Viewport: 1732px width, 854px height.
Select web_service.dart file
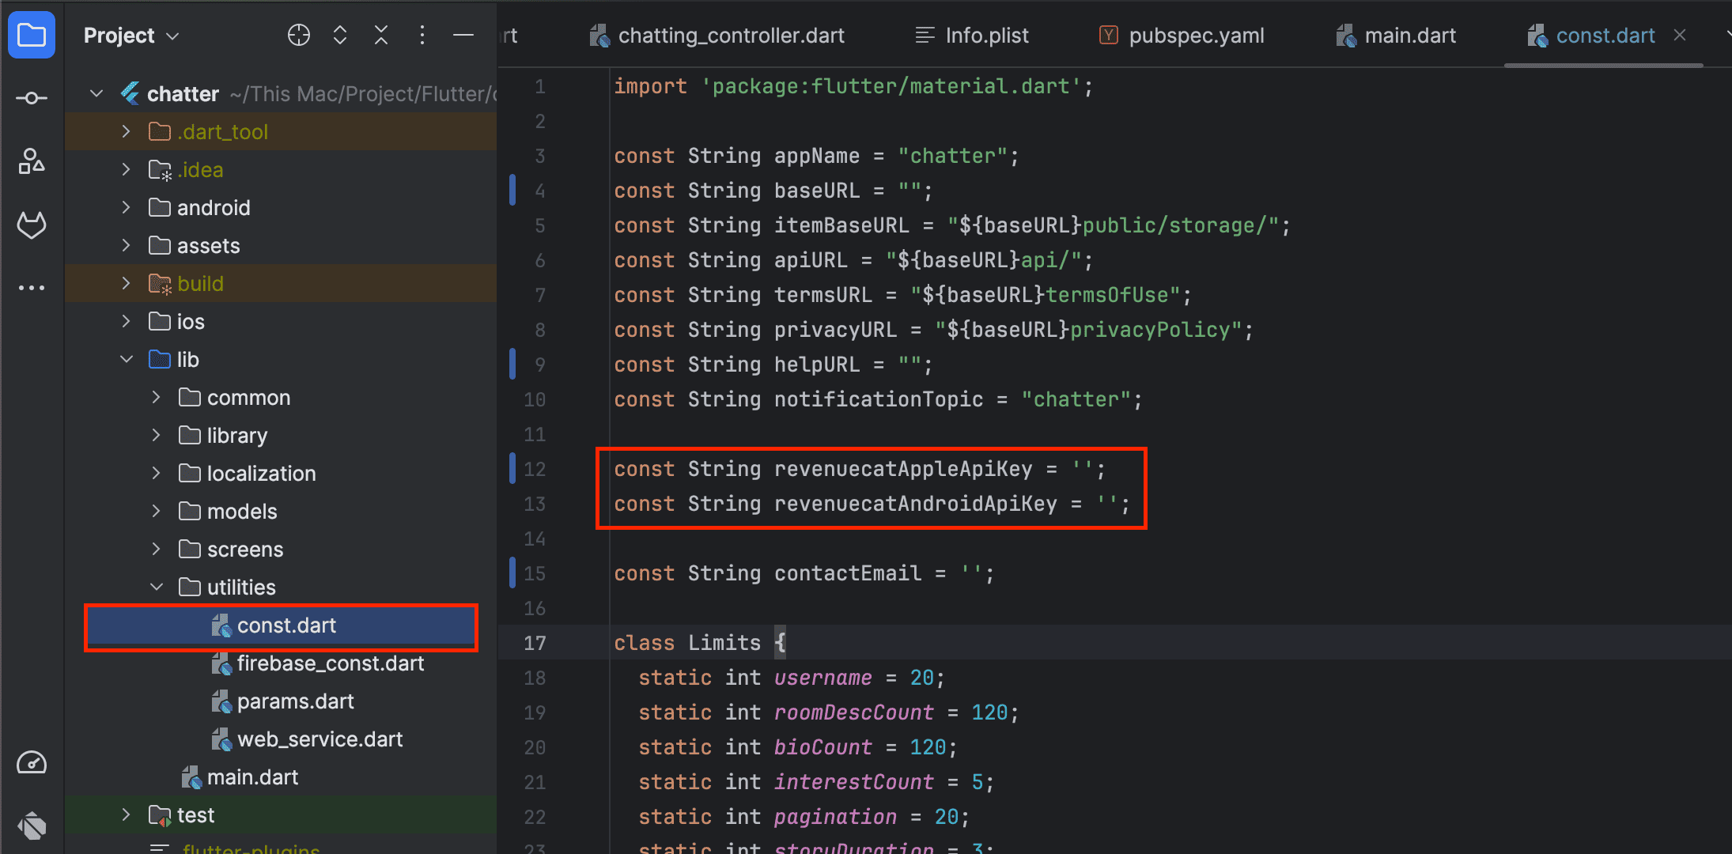tap(320, 739)
